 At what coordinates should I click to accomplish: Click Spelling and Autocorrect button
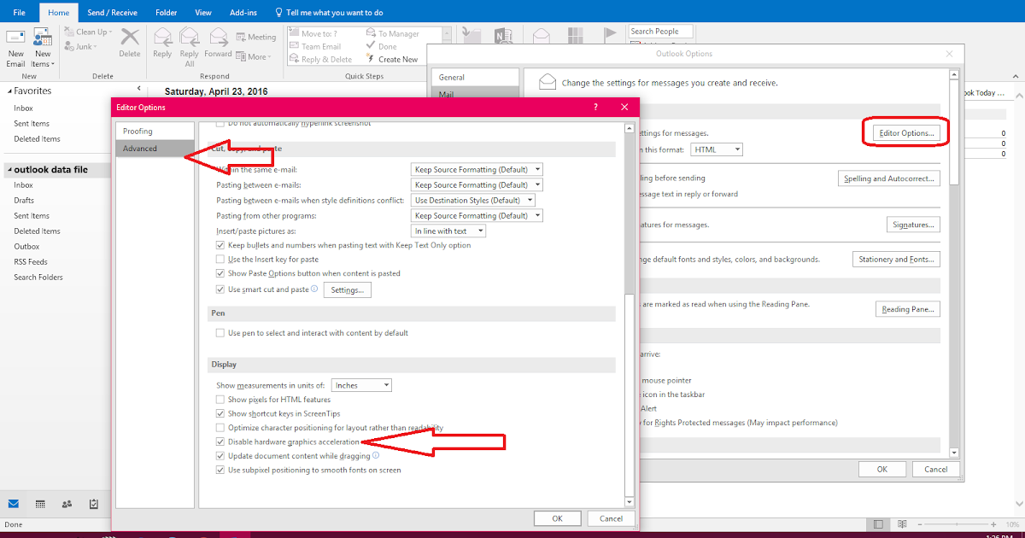[888, 178]
